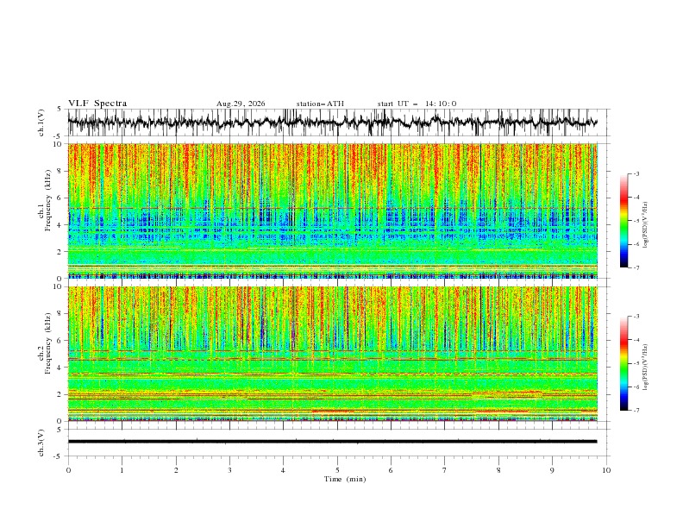Select the Aug.29, 2026 date label
The image size is (683, 528).
241,104
